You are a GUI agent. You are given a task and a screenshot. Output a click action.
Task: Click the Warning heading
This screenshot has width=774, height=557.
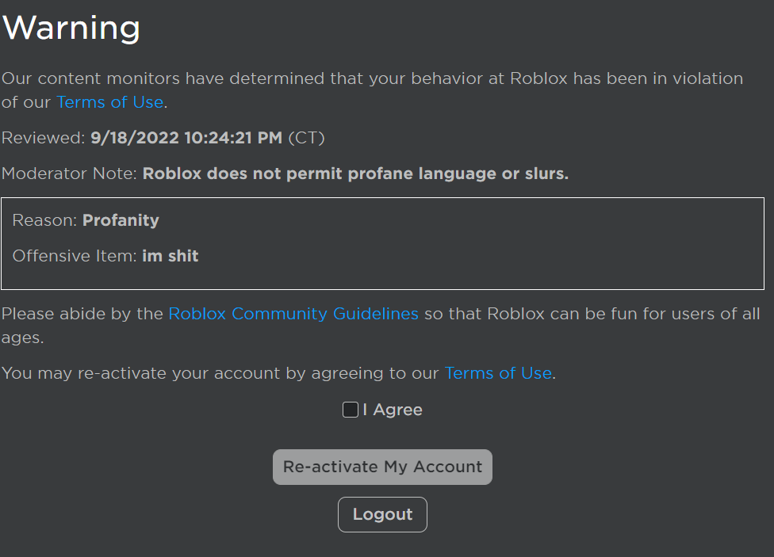pyautogui.click(x=71, y=28)
